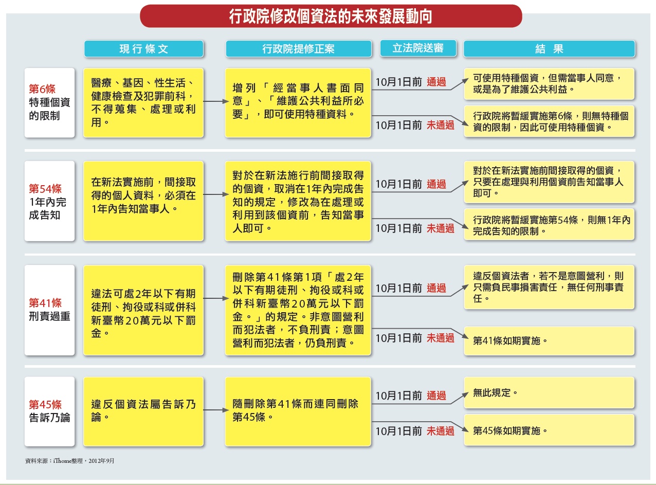
Task: Click the 第45條 告訴乃論 row label
Action: point(49,411)
